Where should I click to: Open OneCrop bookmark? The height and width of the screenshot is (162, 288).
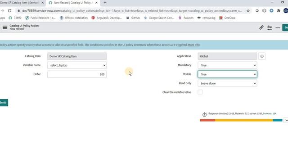(x=227, y=18)
